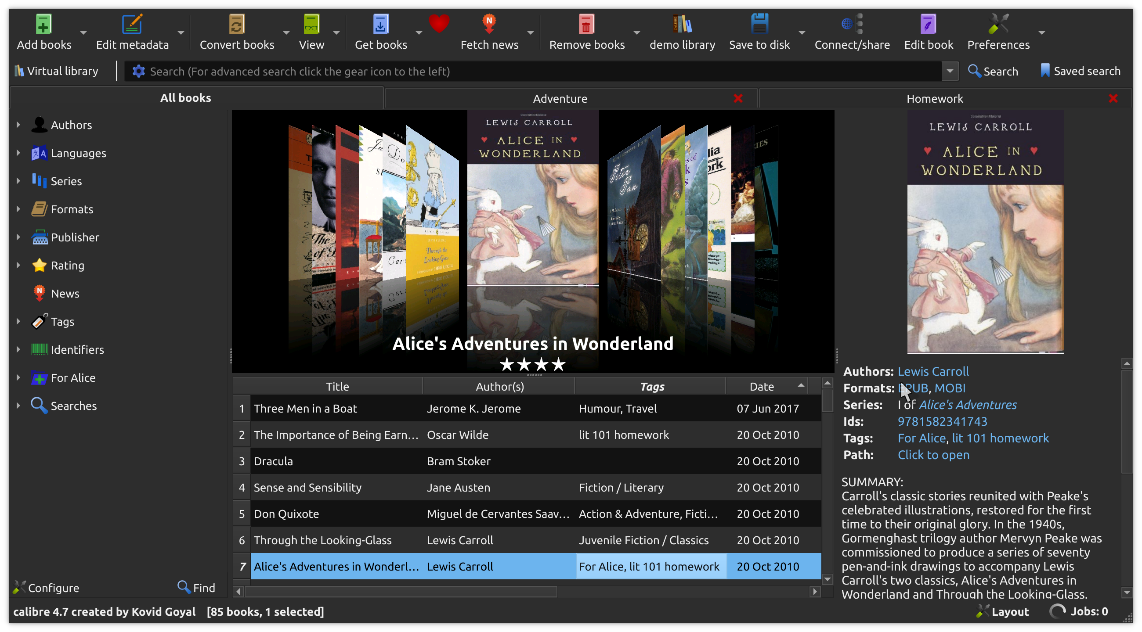This screenshot has width=1142, height=632.
Task: Select the Saved search button
Action: [x=1080, y=71]
